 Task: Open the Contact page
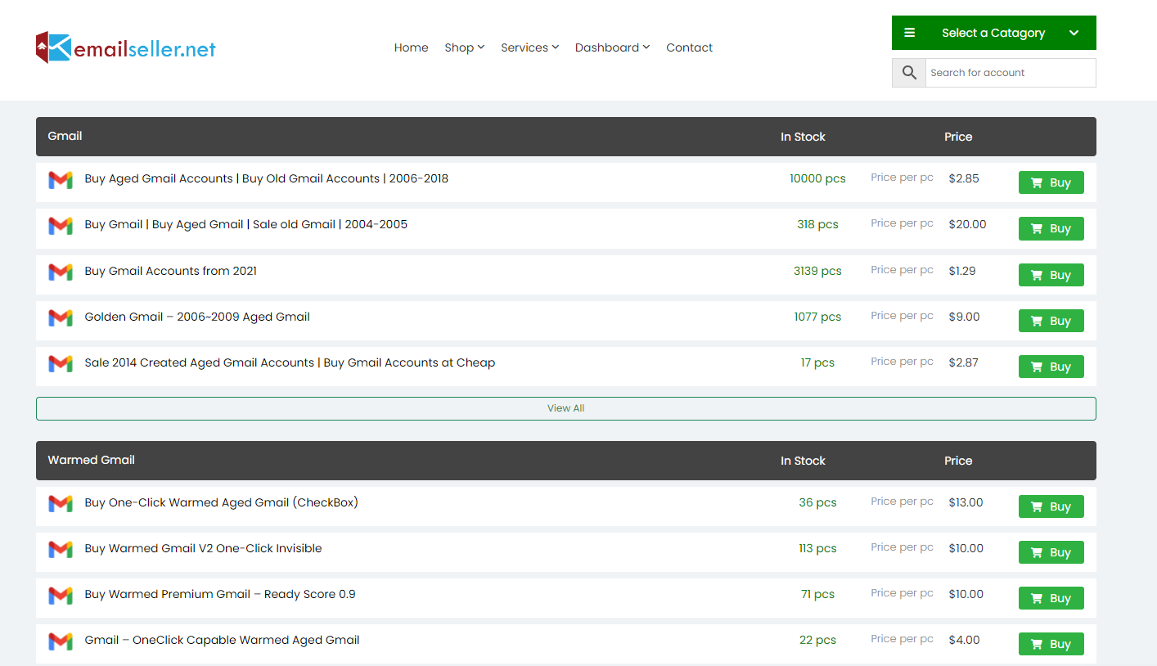(689, 47)
